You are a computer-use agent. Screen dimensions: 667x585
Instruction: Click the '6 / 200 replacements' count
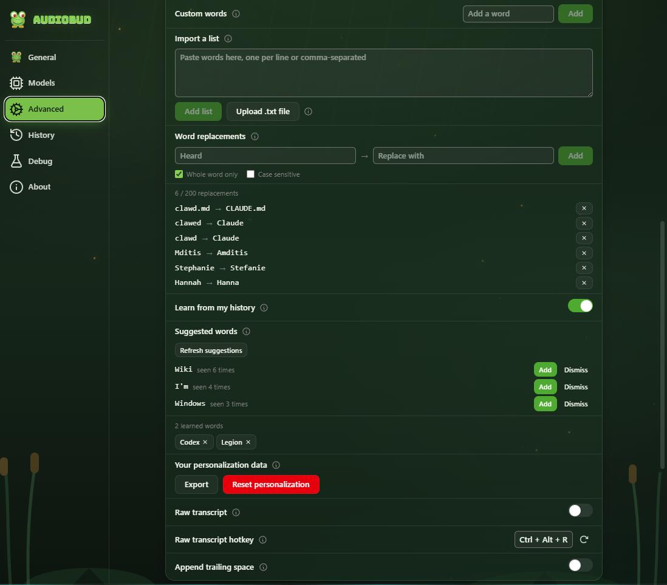[207, 193]
